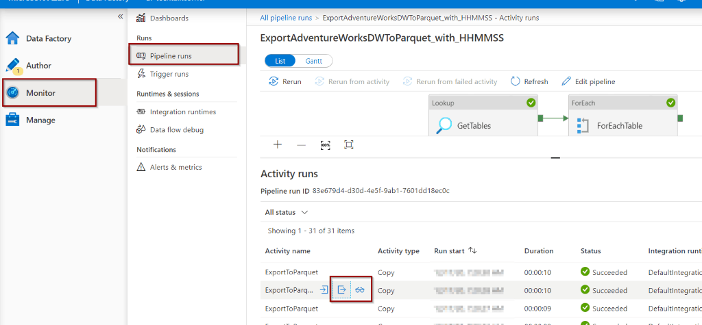Click Rerun from activity
This screenshot has width=702, height=325.
[x=352, y=82]
